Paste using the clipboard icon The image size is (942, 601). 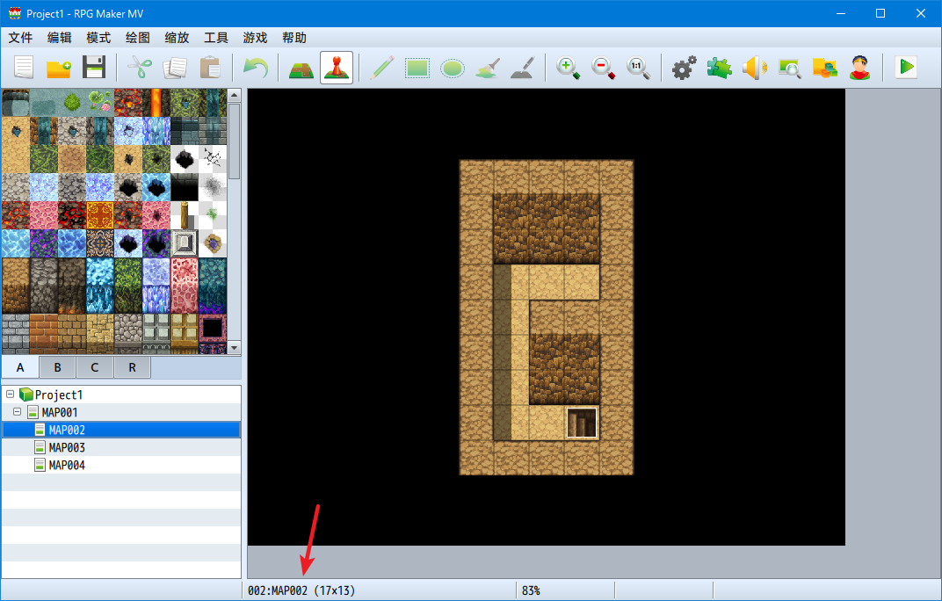coord(210,67)
